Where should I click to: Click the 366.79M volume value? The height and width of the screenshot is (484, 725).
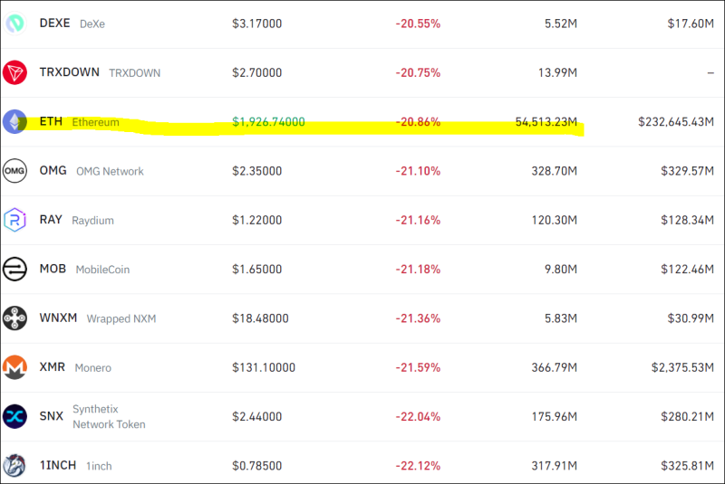555,367
